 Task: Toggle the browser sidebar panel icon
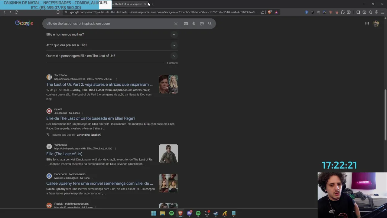[358, 12]
